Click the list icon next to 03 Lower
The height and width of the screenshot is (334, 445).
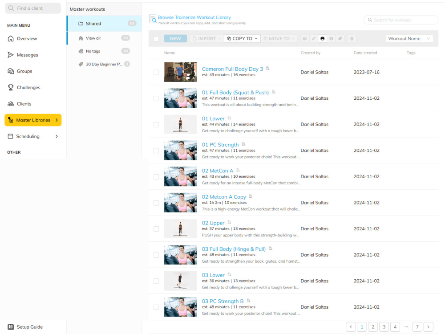point(229,275)
